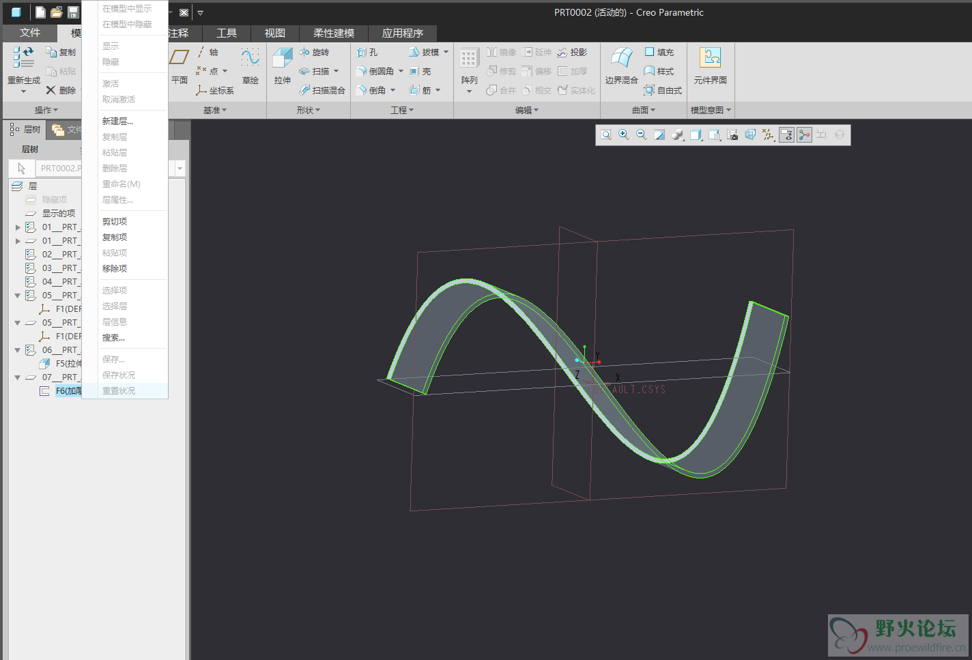
Task: Click the Regenerate (重新生成) icon
Action: 24,57
